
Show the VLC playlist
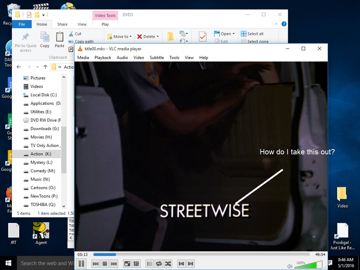149,263
